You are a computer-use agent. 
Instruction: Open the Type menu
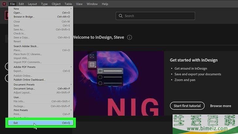click(44, 4)
